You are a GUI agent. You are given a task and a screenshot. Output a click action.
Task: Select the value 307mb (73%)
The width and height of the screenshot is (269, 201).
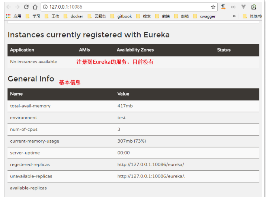[x=132, y=141]
